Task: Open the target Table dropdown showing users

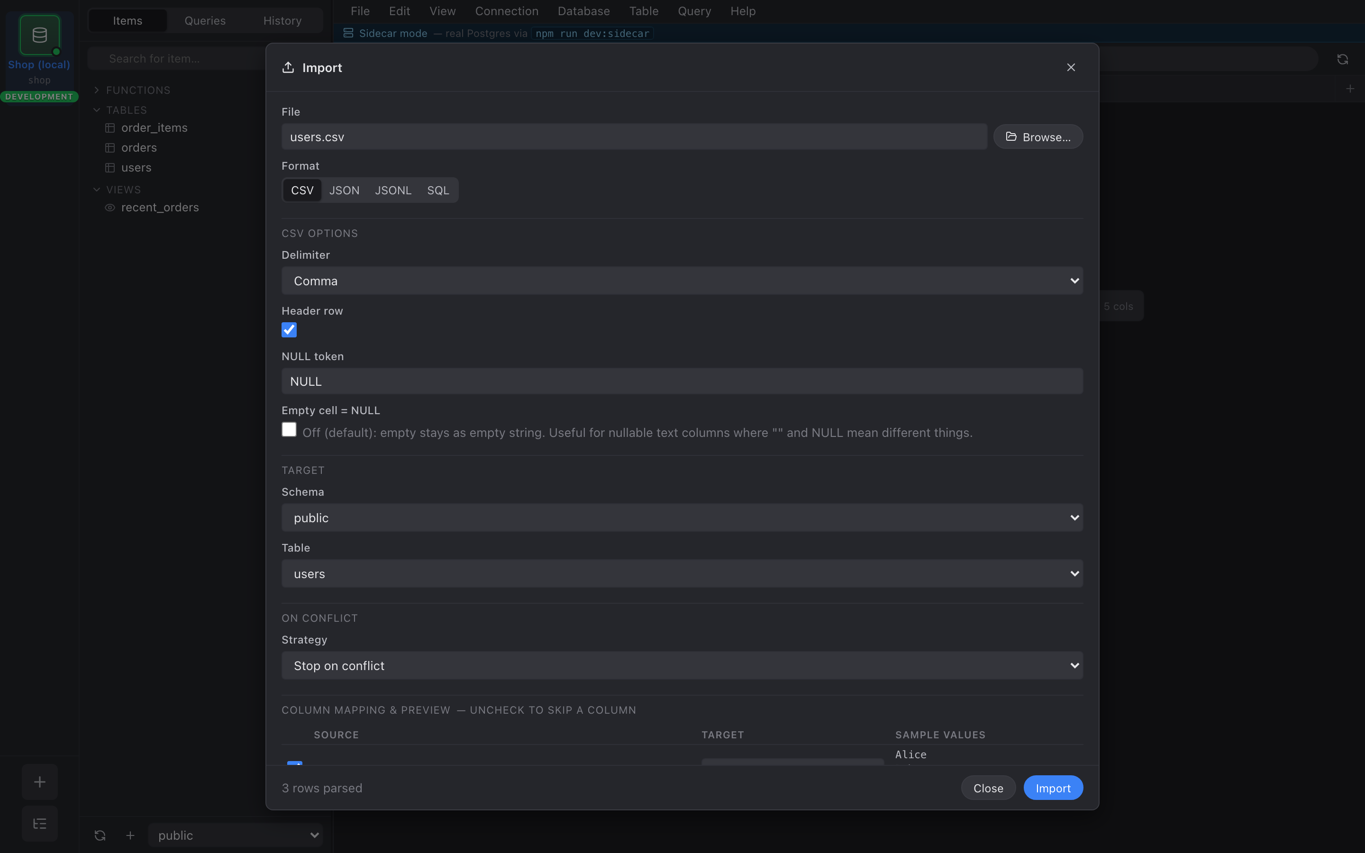Action: (682, 574)
